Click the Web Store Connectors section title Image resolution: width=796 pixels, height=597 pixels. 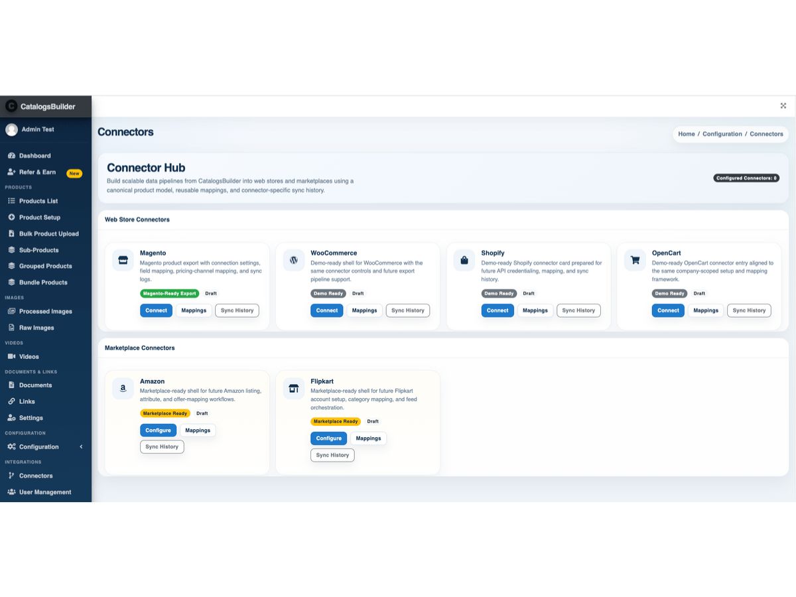pyautogui.click(x=137, y=220)
